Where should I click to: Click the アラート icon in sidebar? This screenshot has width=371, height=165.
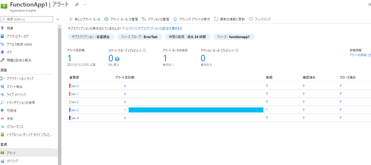point(2,153)
